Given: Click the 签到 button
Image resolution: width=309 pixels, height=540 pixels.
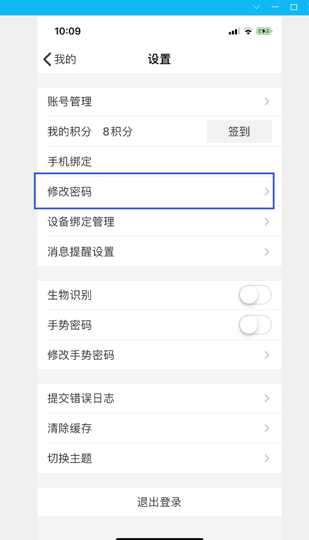Looking at the screenshot, I should [x=239, y=131].
